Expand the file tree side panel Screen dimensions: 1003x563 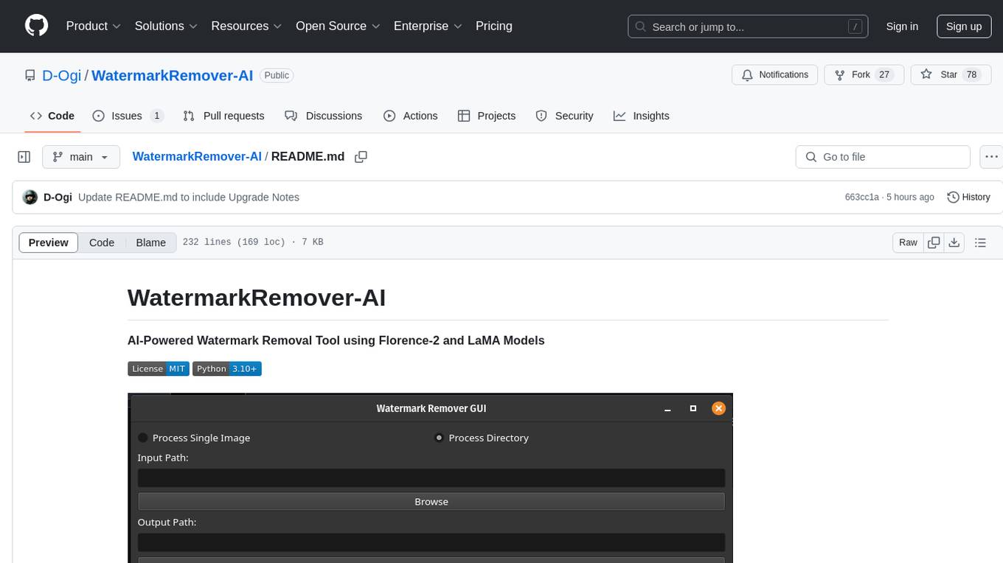click(24, 157)
